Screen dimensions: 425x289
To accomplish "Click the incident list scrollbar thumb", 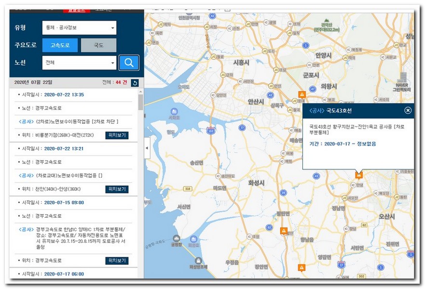I will (140, 102).
